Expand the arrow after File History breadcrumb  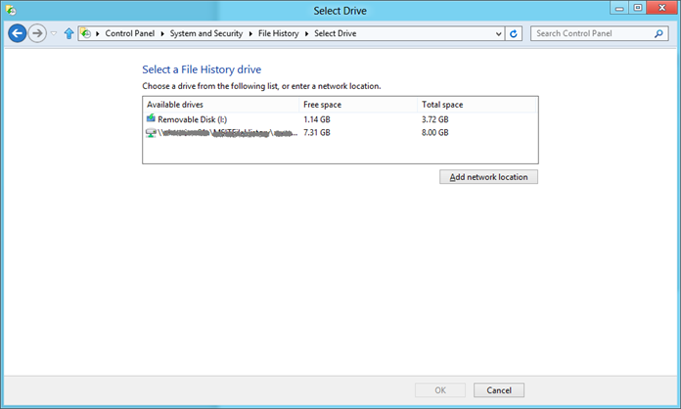tap(306, 33)
